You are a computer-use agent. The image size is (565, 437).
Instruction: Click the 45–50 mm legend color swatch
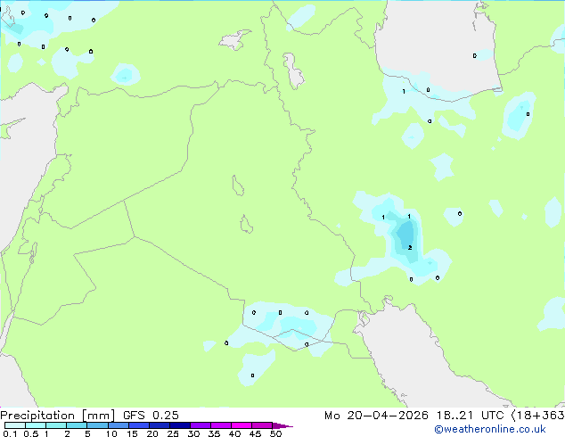(x=262, y=425)
